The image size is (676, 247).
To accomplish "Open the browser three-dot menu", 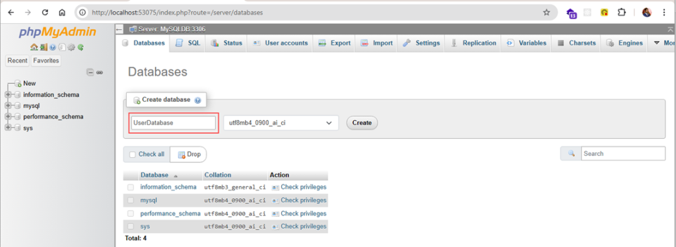I will pos(664,13).
